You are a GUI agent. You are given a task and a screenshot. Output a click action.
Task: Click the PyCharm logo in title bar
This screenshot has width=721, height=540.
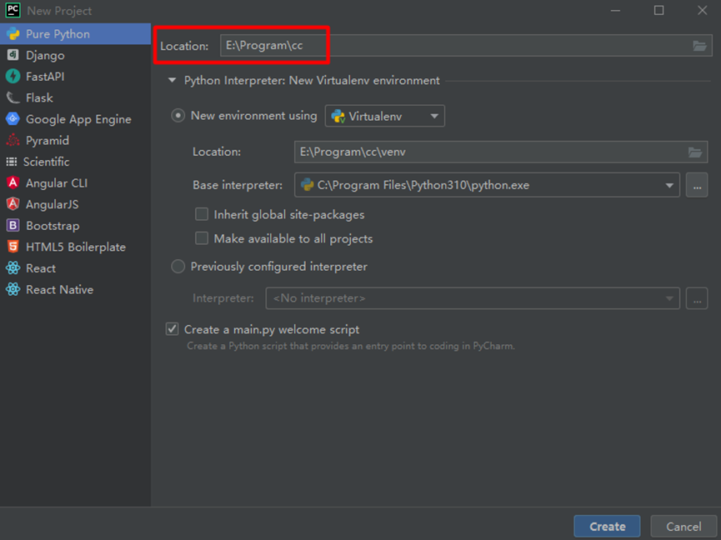[x=13, y=10]
